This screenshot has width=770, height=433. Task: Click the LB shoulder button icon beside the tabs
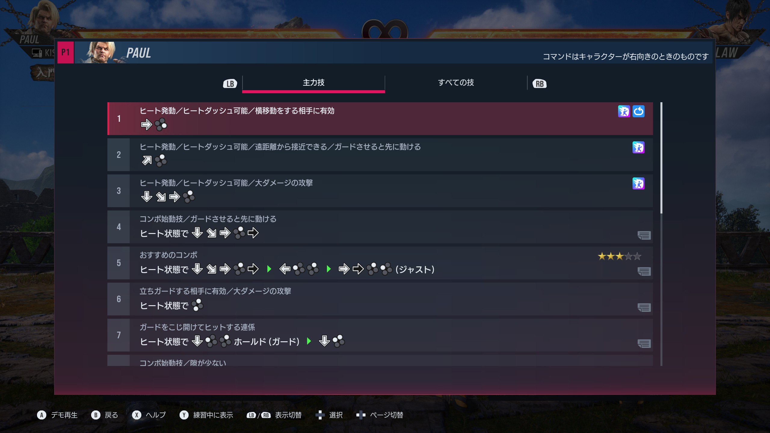pos(230,84)
